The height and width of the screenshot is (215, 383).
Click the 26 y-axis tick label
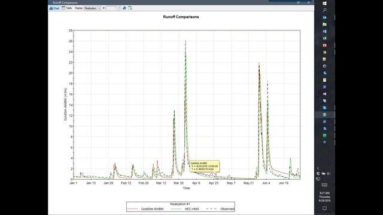click(71, 41)
